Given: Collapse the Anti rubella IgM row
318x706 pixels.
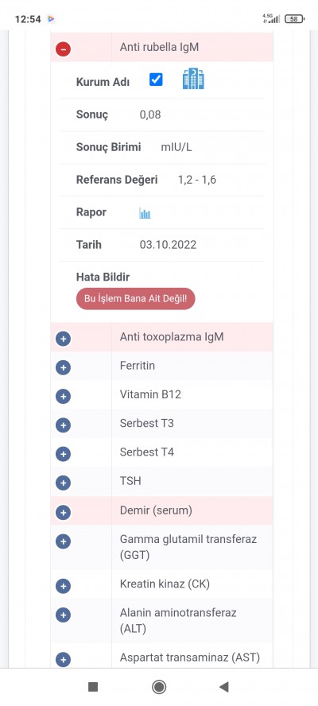Looking at the screenshot, I should (63, 48).
